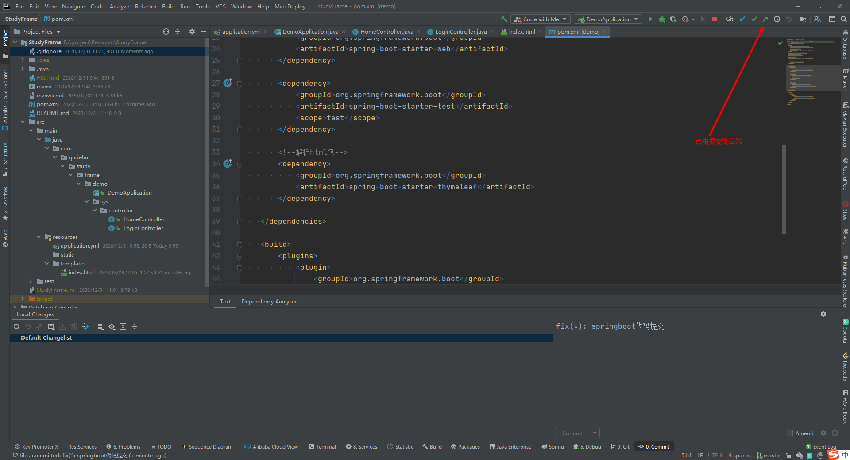Click the green Run button
This screenshot has width=850, height=460.
pos(650,19)
